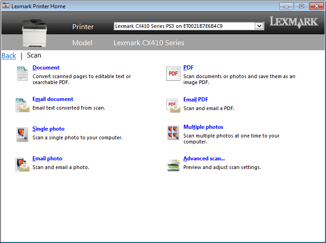Screen dimensions: 326x243
Task: Click the app icon in title bar
Action: 6,6
